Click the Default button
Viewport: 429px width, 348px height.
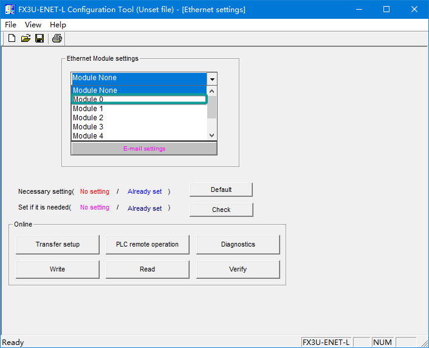coord(221,189)
